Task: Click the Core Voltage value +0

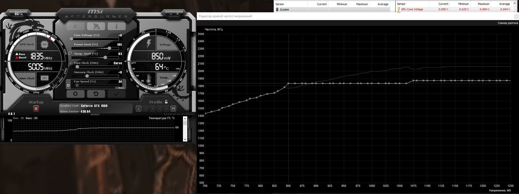Action: (x=120, y=35)
